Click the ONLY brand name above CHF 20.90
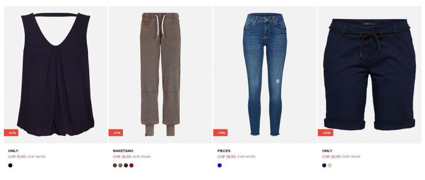The height and width of the screenshot is (180, 425). [x=327, y=151]
